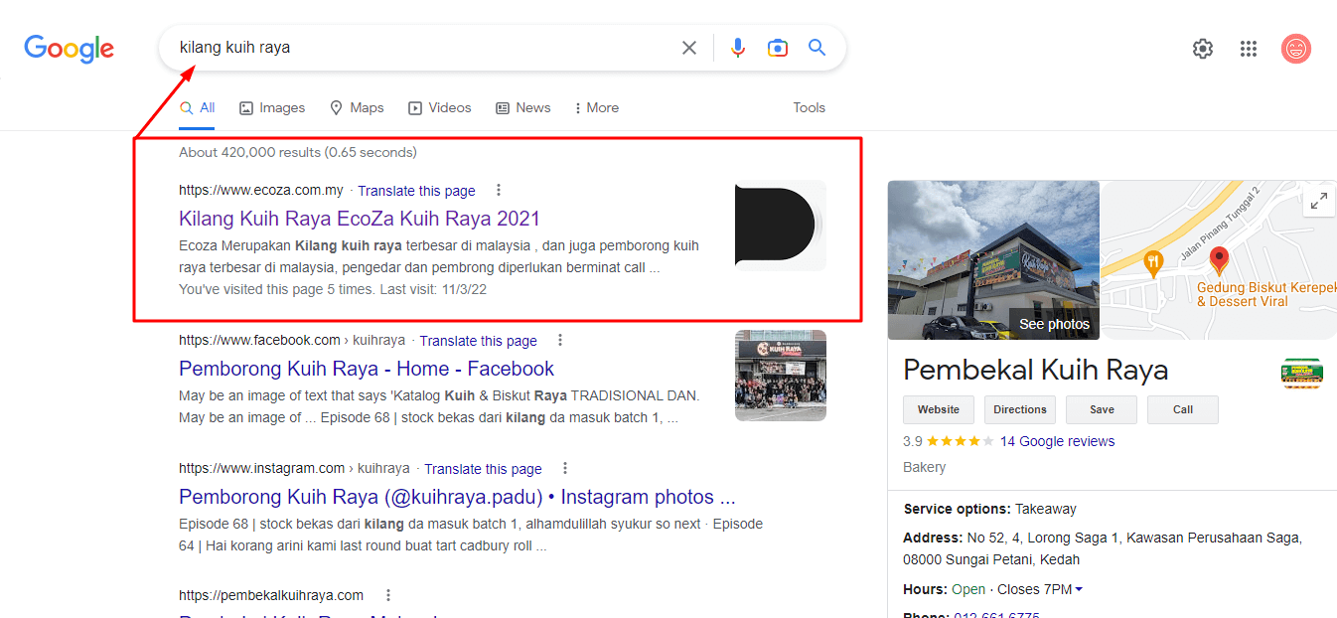
Task: Click the orange restaurant marker on map
Action: pos(1152,262)
